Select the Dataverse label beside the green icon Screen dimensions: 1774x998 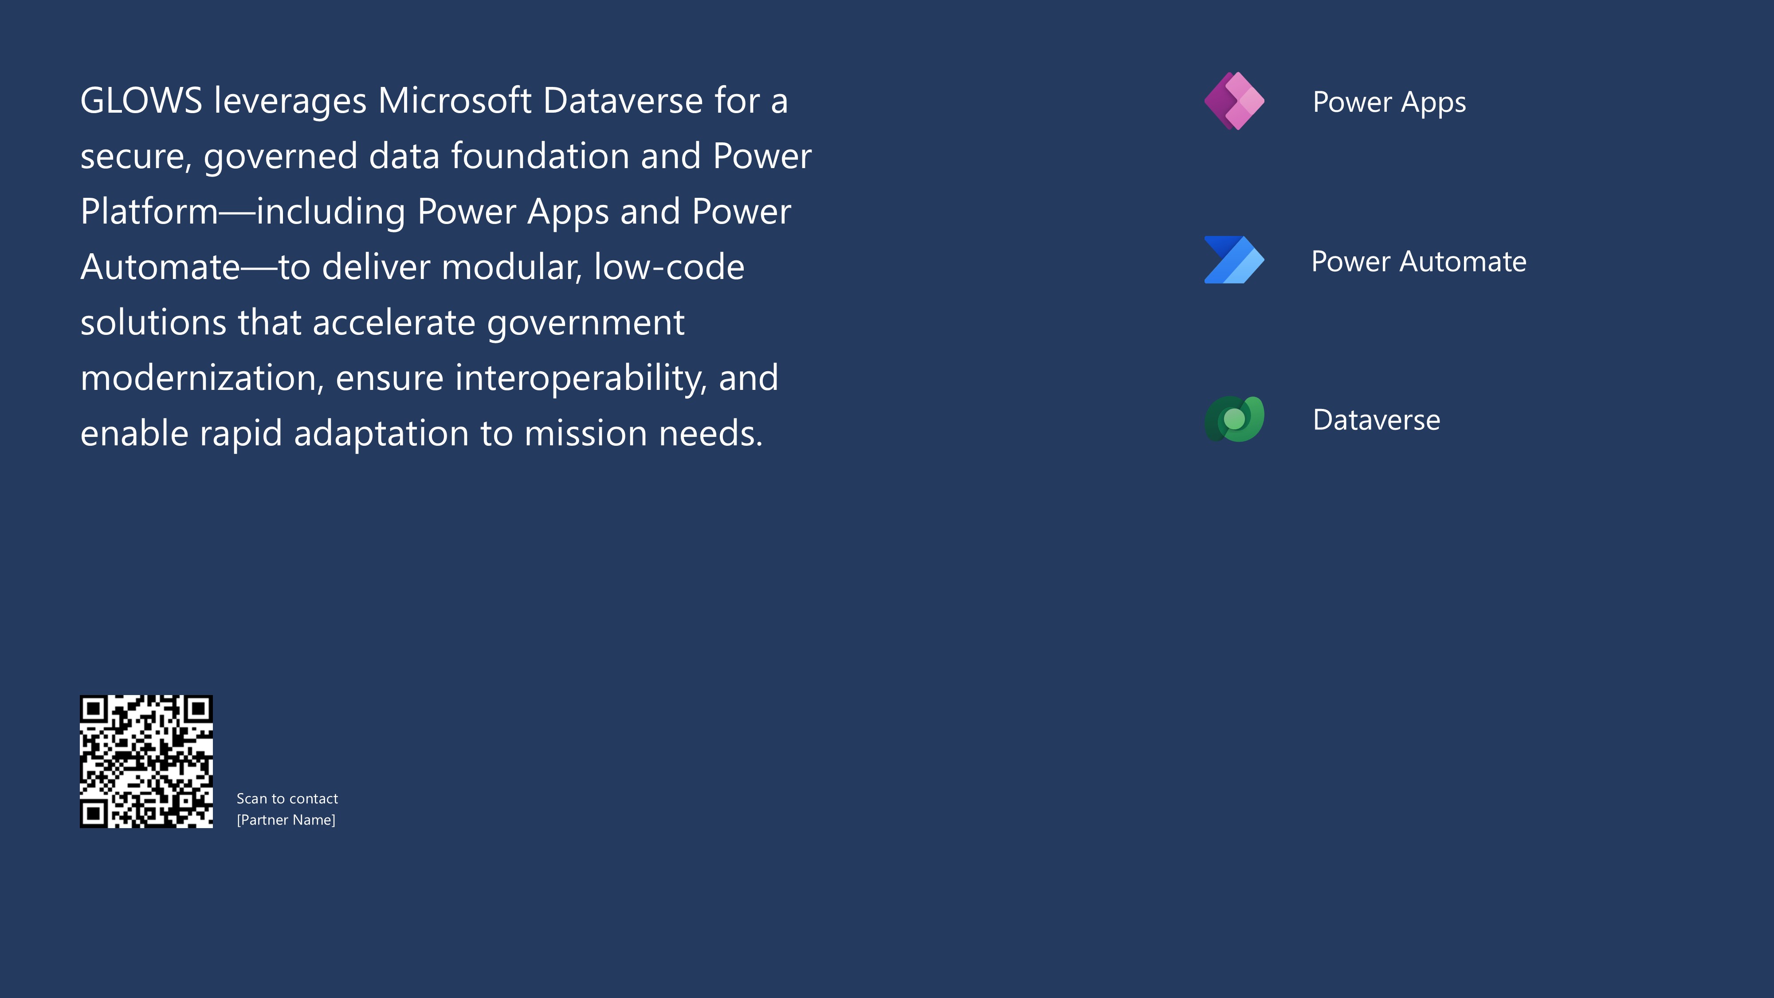(x=1376, y=420)
